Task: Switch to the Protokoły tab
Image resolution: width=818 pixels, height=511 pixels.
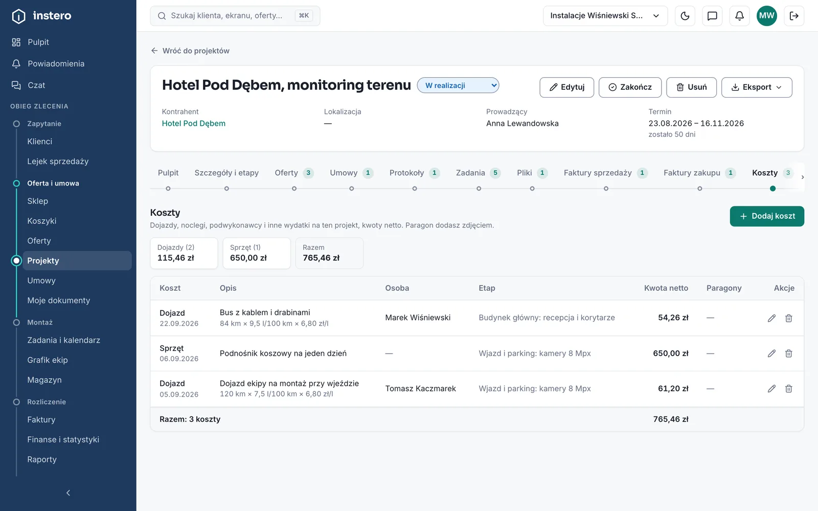Action: point(414,173)
